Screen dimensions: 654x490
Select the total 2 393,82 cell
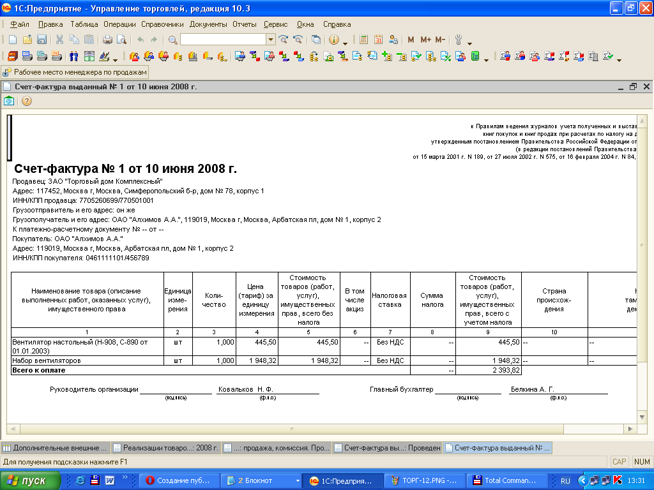click(489, 370)
